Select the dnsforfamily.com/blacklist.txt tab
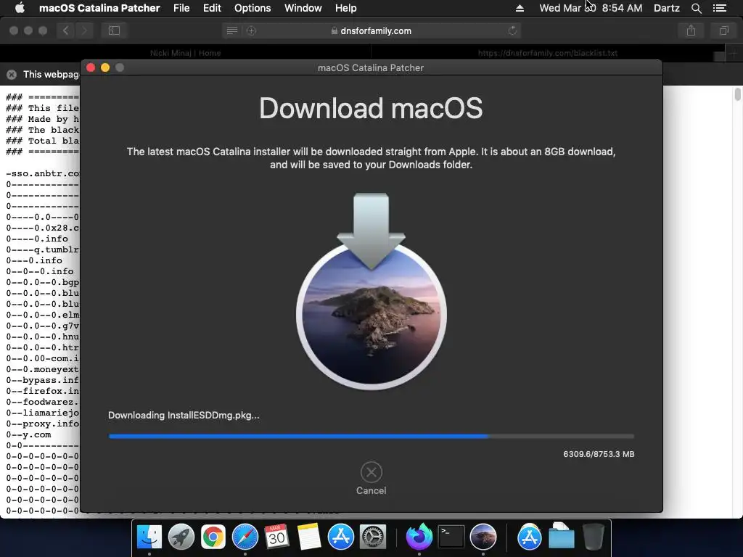743x557 pixels. (x=547, y=52)
